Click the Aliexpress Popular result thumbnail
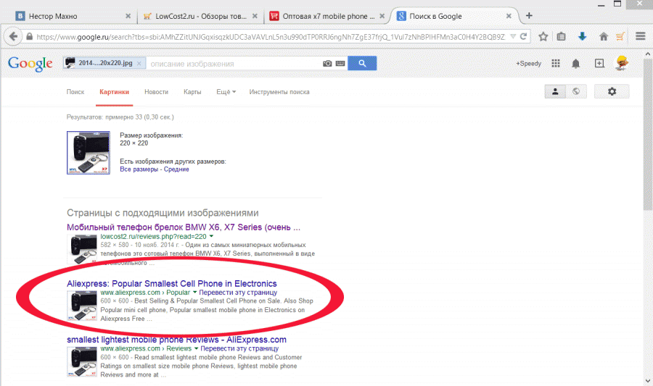This screenshot has height=386, width=653. 82,306
